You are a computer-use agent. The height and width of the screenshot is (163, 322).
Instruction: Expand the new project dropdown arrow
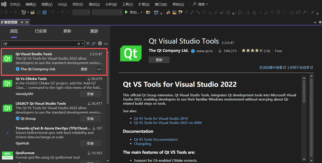pyautogui.click(x=28, y=13)
